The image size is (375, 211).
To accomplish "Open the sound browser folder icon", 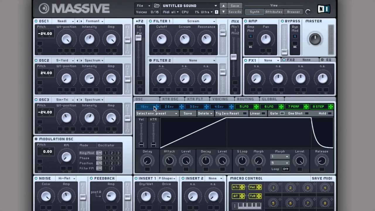I will 157,6.
